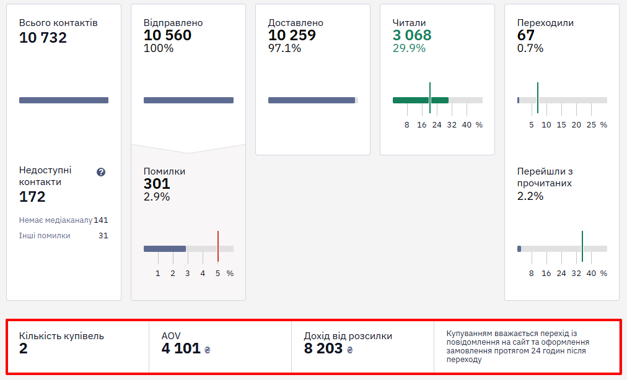Open the Читали count 3 068
The height and width of the screenshot is (380, 627).
click(412, 35)
